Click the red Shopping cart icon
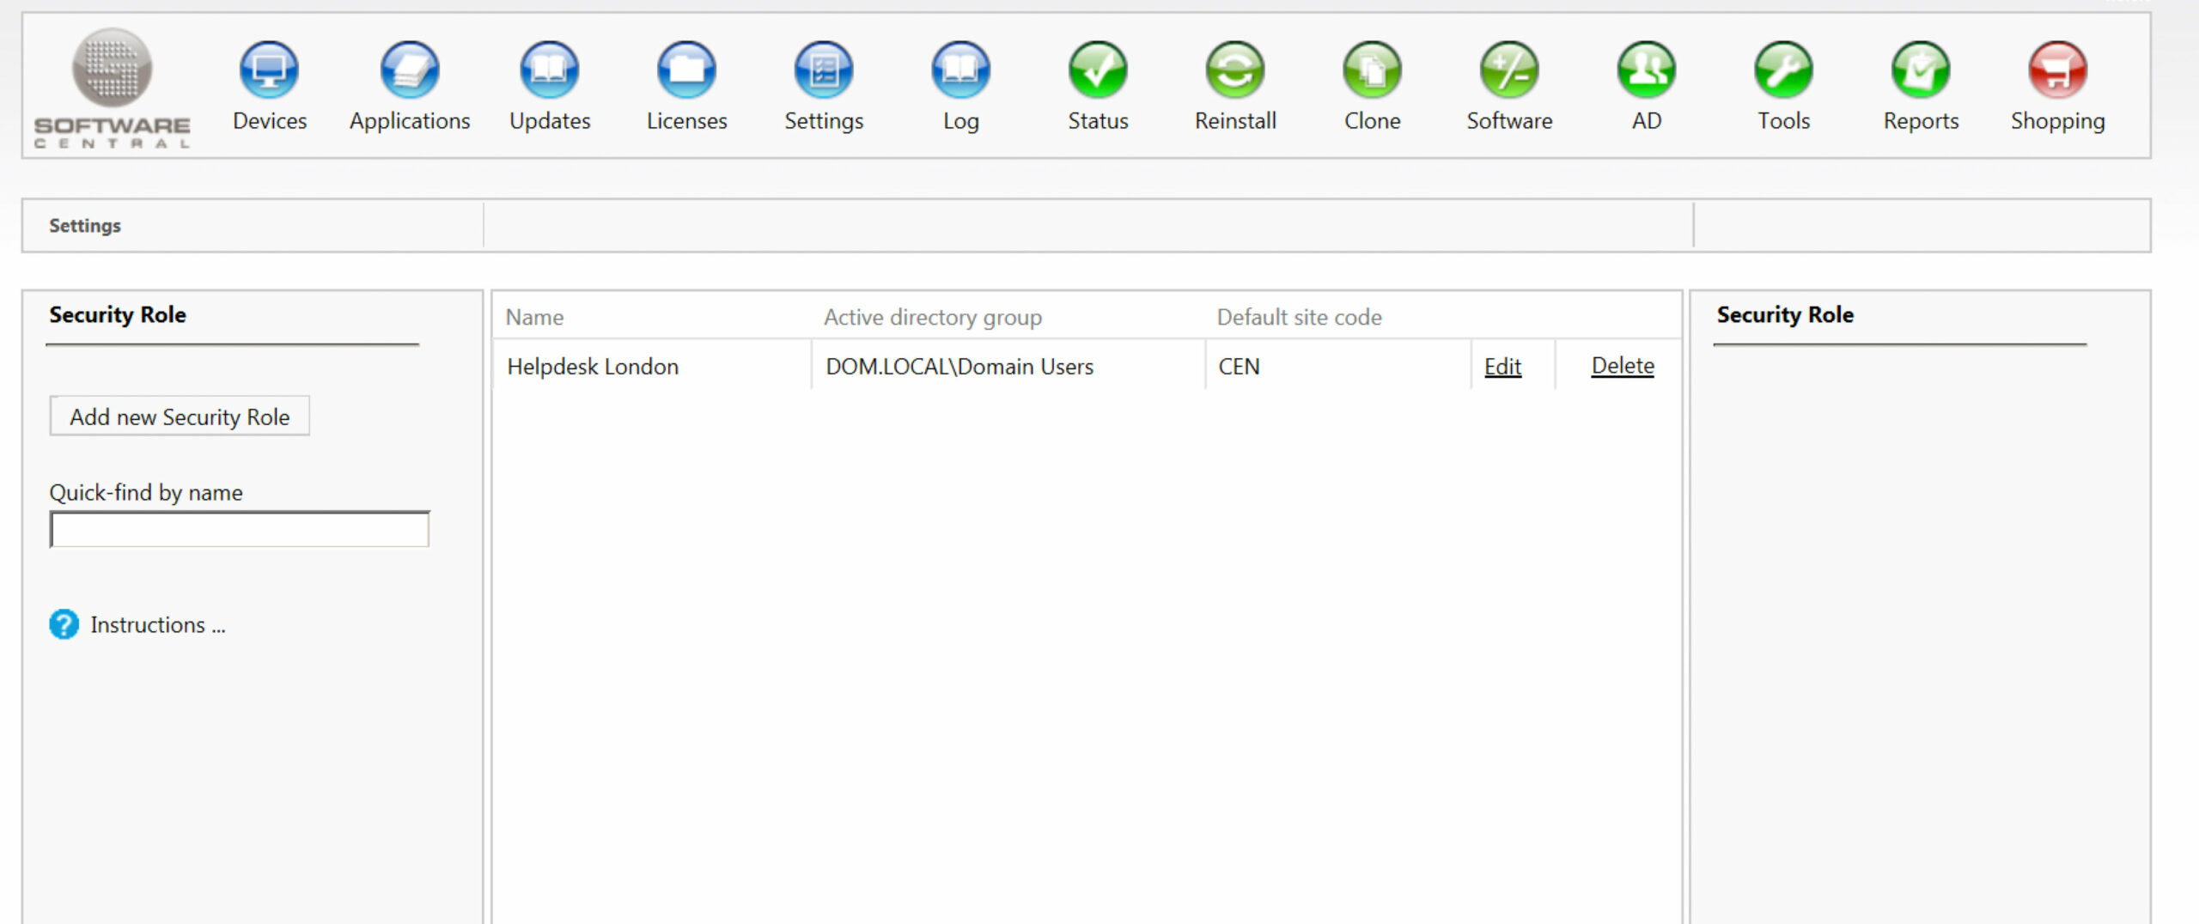 coord(2057,70)
